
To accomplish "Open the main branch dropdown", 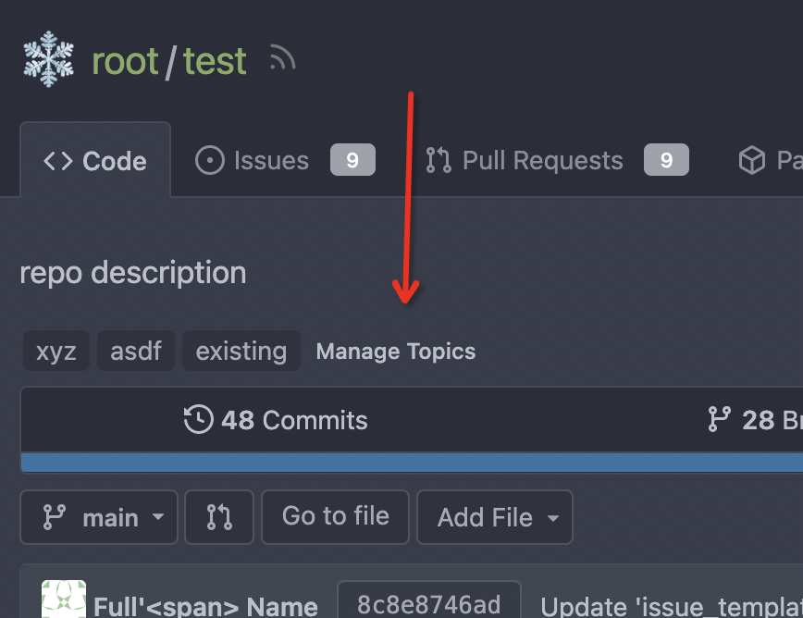I will click(99, 517).
